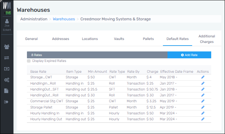Select the Storage_CWT base rate cell

41,77
